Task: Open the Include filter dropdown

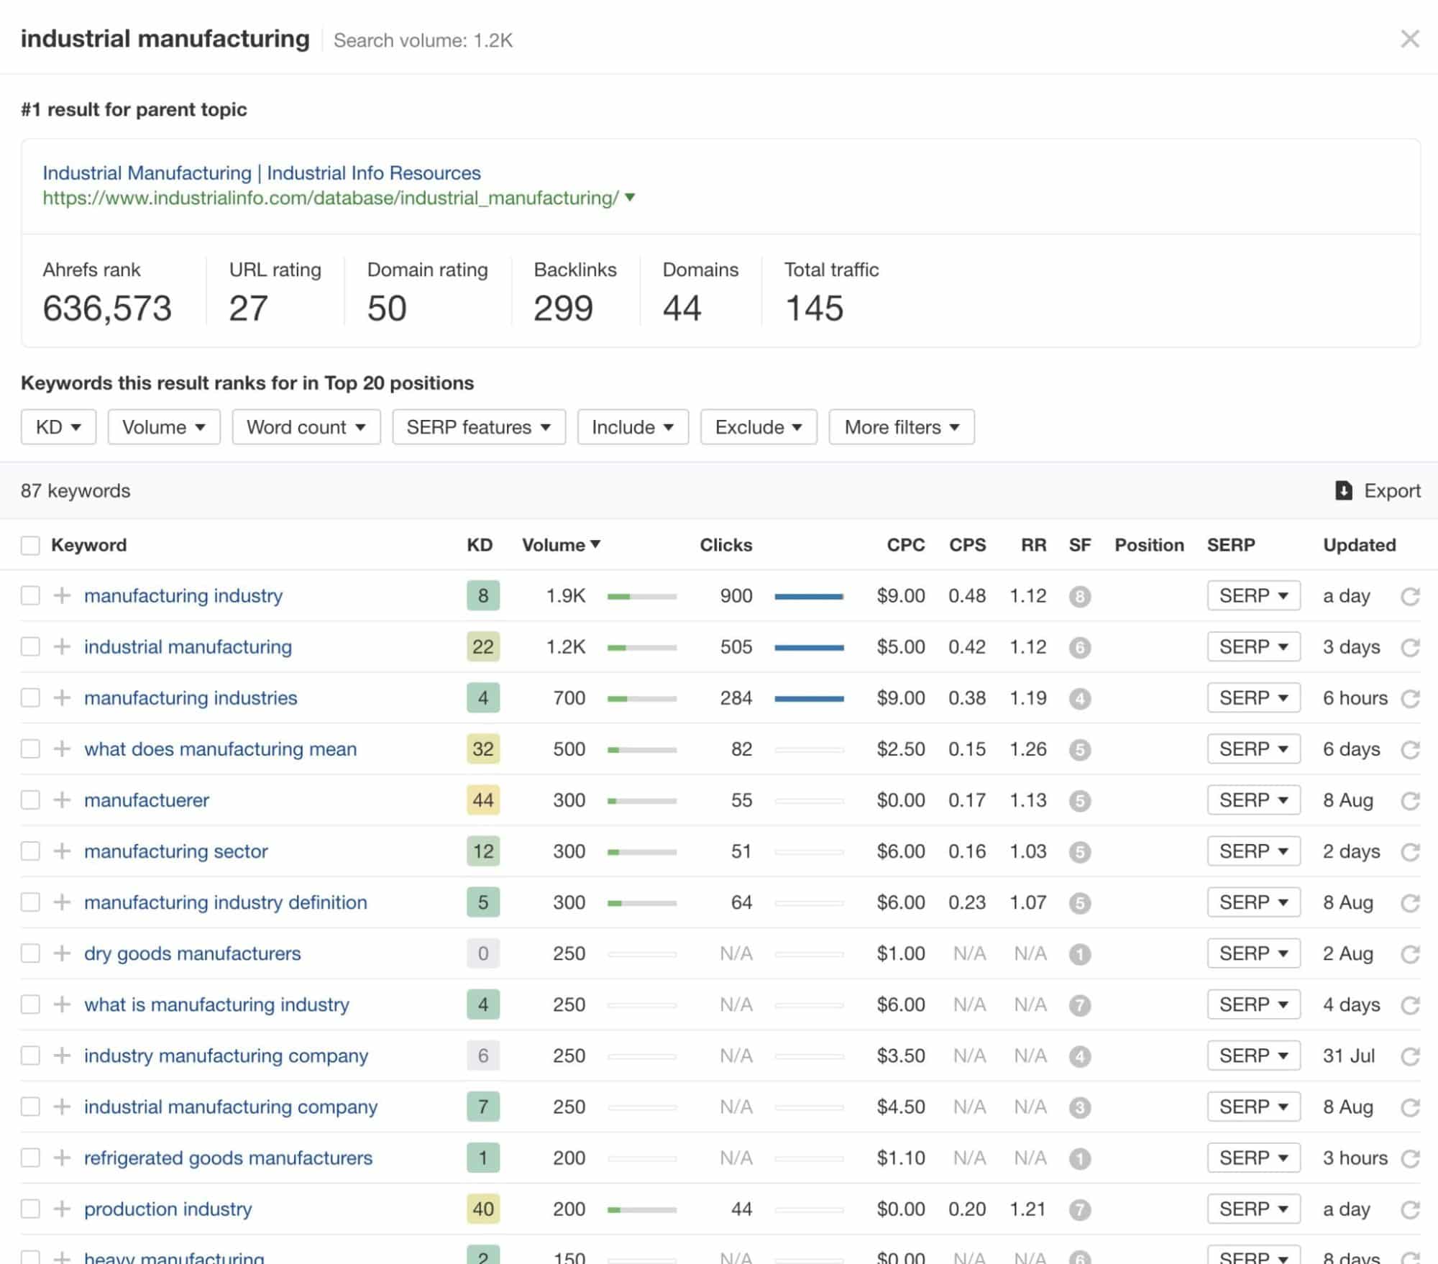Action: click(633, 427)
